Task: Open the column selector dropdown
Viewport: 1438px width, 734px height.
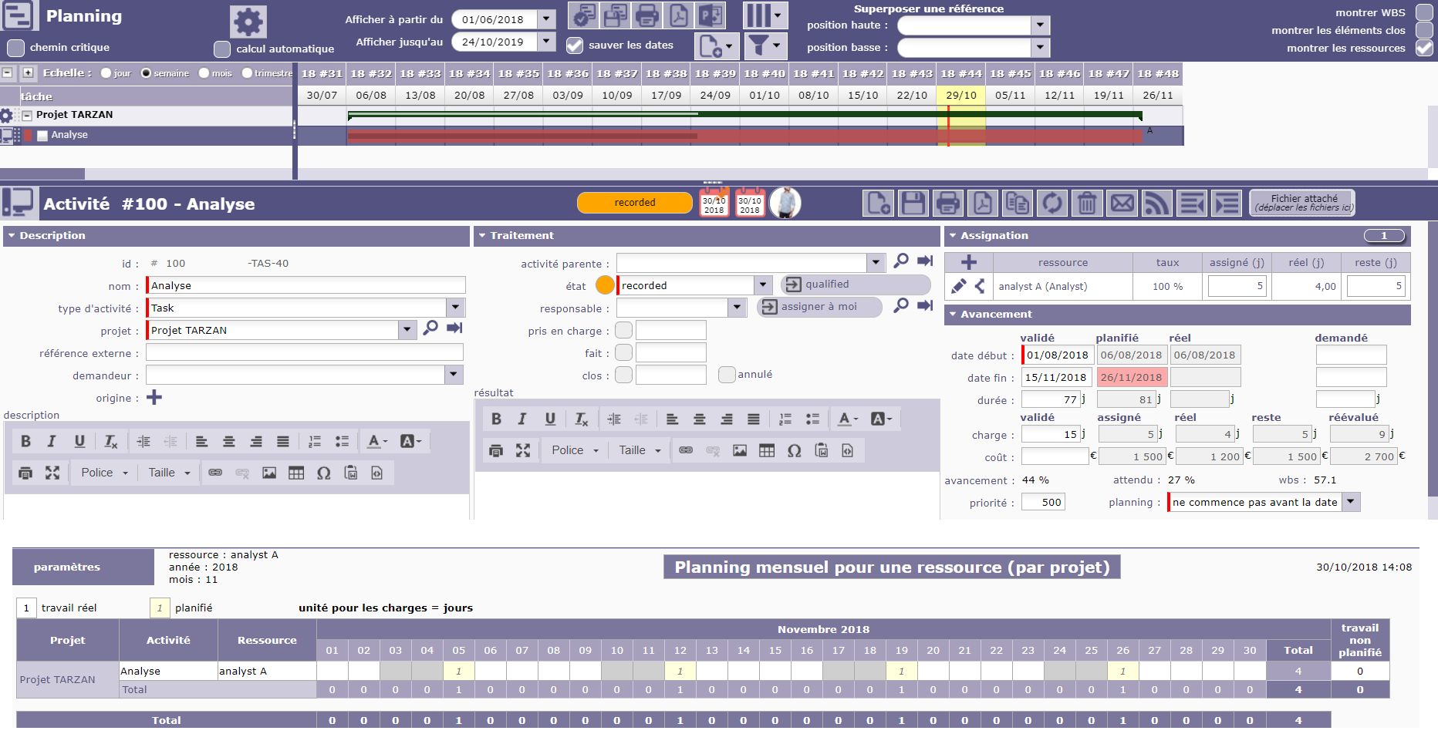Action: point(765,15)
